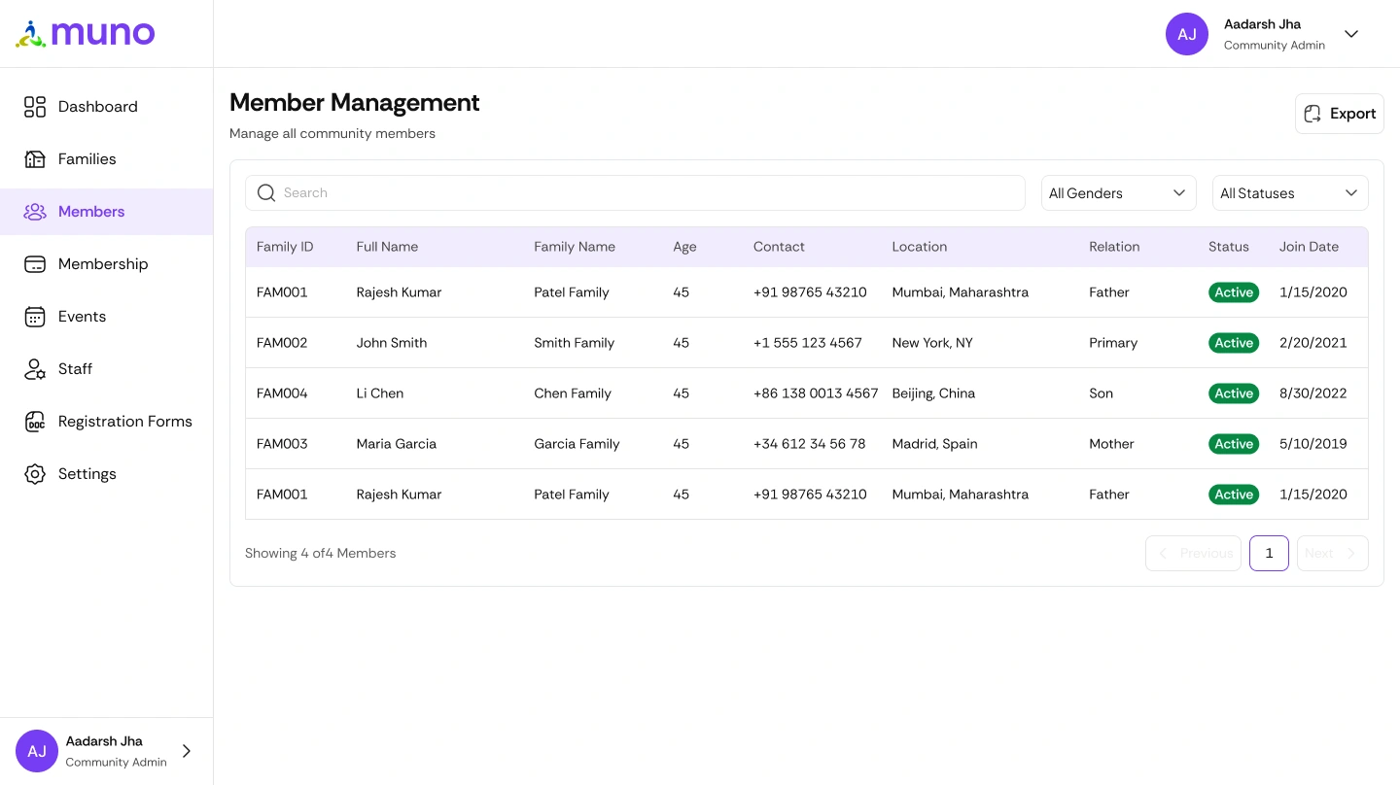Viewport: 1400px width, 785px height.
Task: Click the Export button
Action: (x=1340, y=114)
